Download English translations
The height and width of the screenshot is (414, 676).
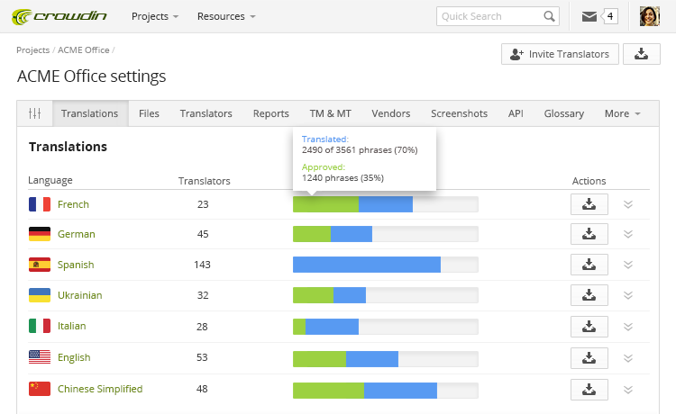click(589, 358)
